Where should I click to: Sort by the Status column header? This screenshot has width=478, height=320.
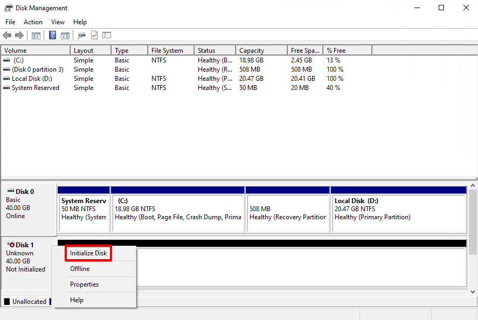(215, 50)
